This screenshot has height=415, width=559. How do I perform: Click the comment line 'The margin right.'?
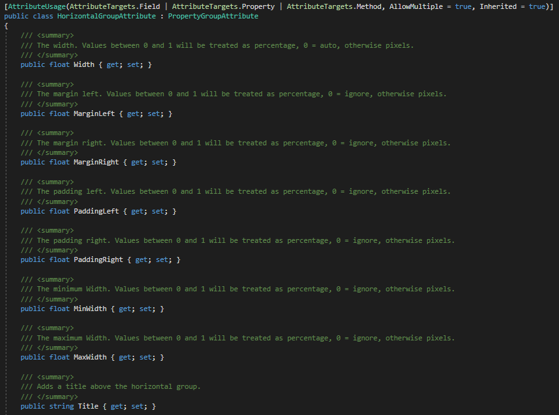[x=236, y=143]
